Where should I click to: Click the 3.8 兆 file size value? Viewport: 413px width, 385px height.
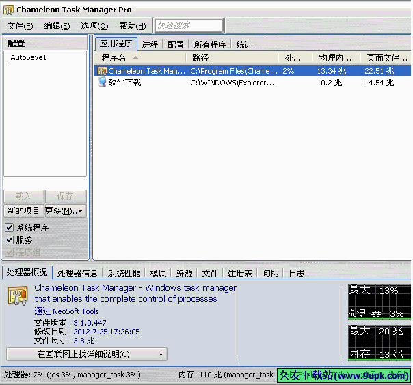pos(83,341)
